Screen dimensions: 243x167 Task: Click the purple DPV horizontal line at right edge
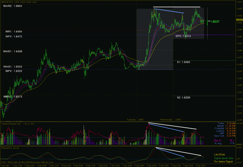tap(220, 35)
